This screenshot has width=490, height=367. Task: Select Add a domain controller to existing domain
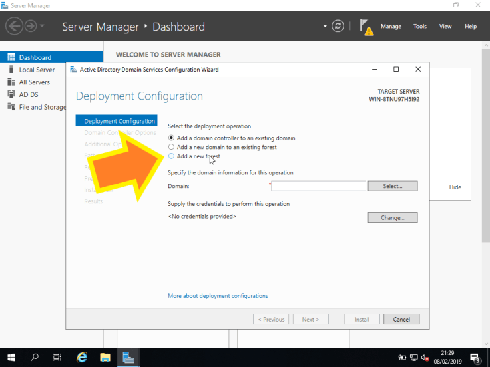pyautogui.click(x=172, y=138)
